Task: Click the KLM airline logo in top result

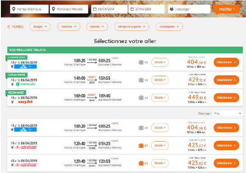Action: click(x=25, y=66)
